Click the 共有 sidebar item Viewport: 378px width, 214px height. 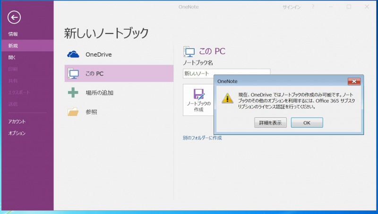point(13,81)
